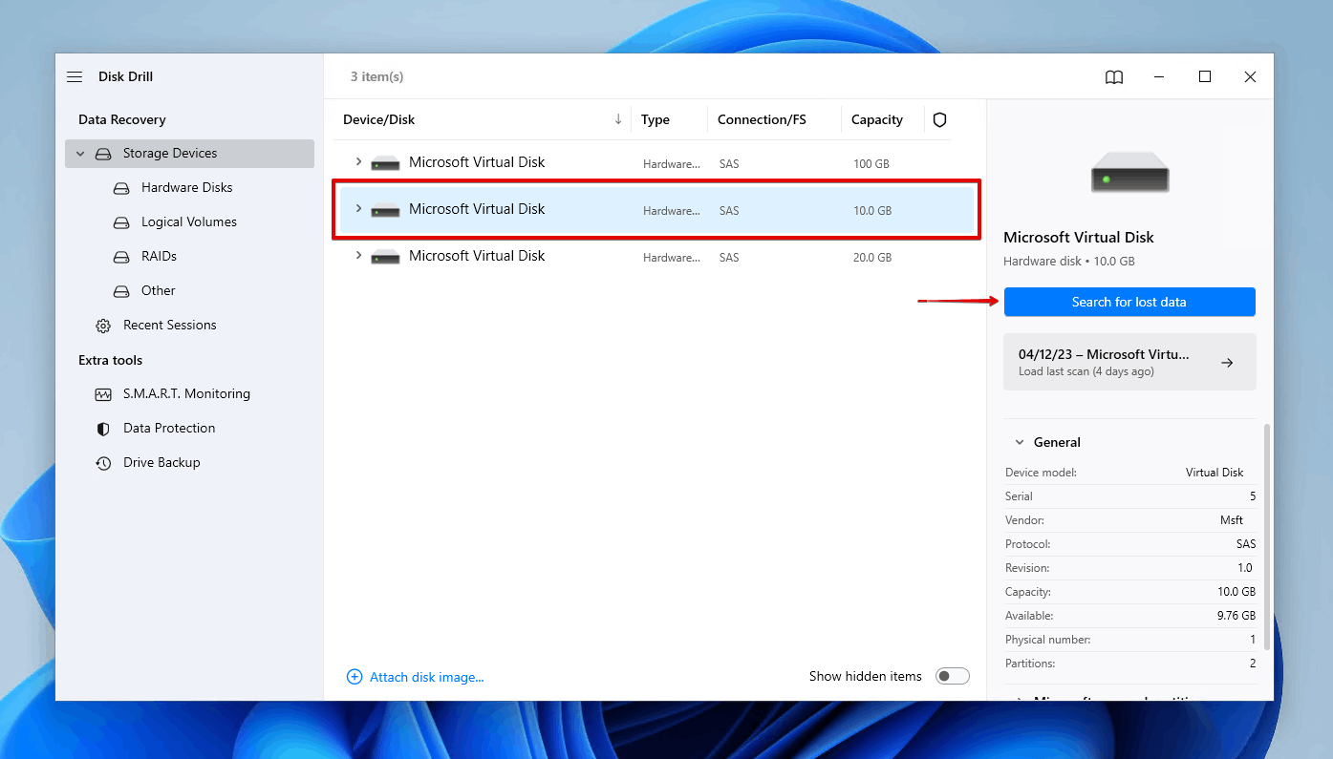Select RAIDs in sidebar

[x=159, y=257]
